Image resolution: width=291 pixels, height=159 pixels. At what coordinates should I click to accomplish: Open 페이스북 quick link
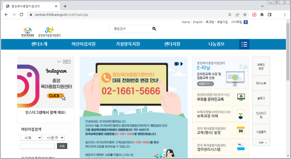click(261, 83)
